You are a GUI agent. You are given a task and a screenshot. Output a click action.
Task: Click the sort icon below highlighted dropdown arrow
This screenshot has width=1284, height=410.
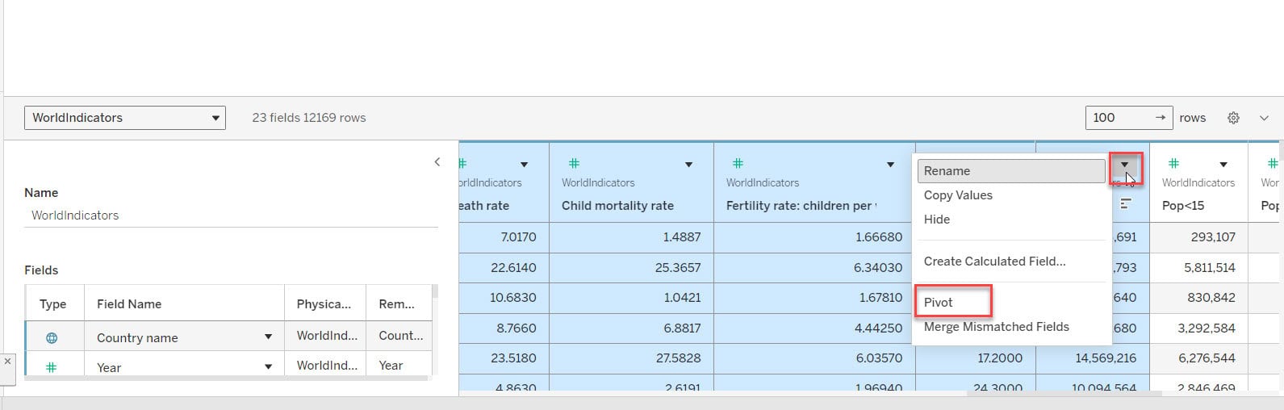1126,203
